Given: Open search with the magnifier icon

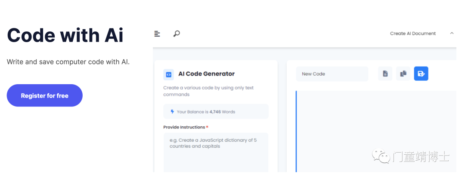Looking at the screenshot, I should (x=177, y=34).
